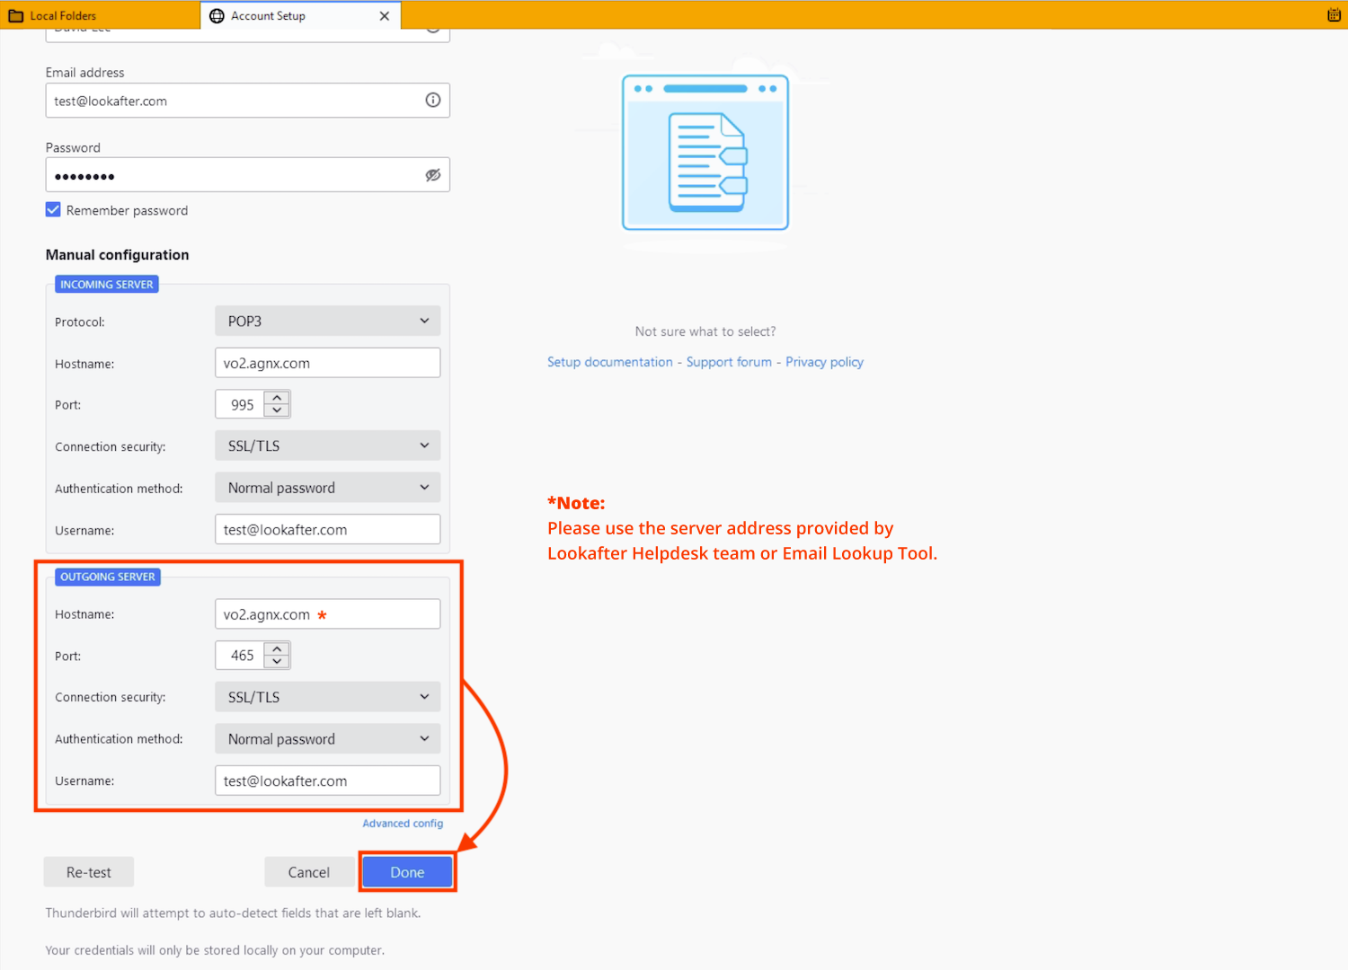Screen dimensions: 1348x970
Task: Increase the incoming port number
Action: coord(278,398)
